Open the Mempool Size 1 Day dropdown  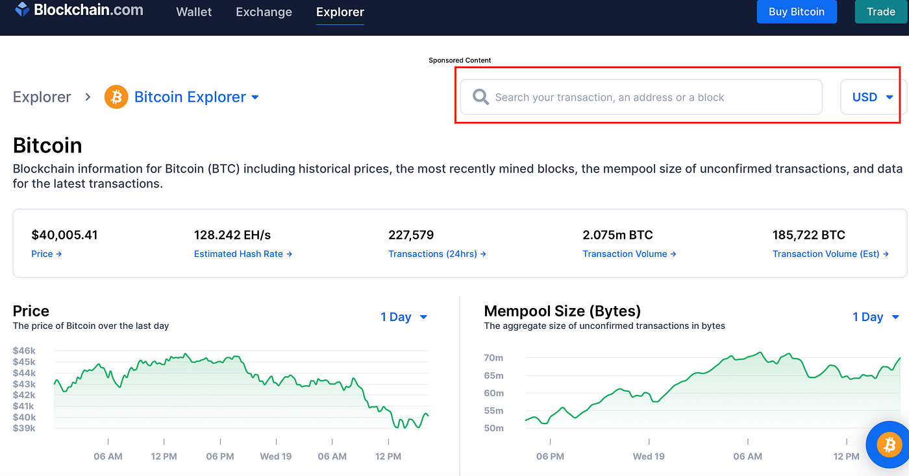876,317
